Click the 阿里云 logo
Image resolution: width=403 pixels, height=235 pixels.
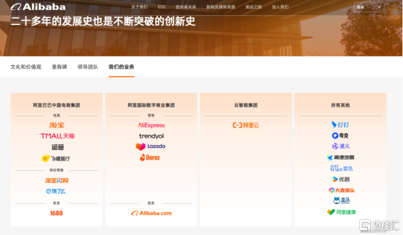[x=246, y=125]
